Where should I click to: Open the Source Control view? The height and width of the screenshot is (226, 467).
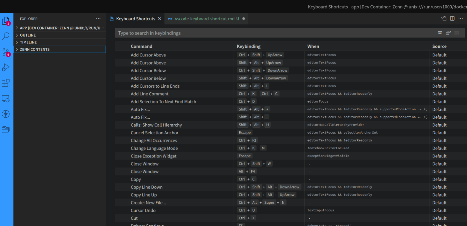coord(6,52)
